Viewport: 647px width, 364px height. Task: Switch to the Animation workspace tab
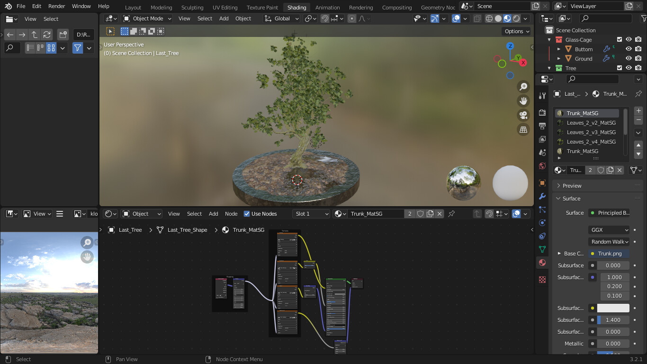pyautogui.click(x=327, y=7)
